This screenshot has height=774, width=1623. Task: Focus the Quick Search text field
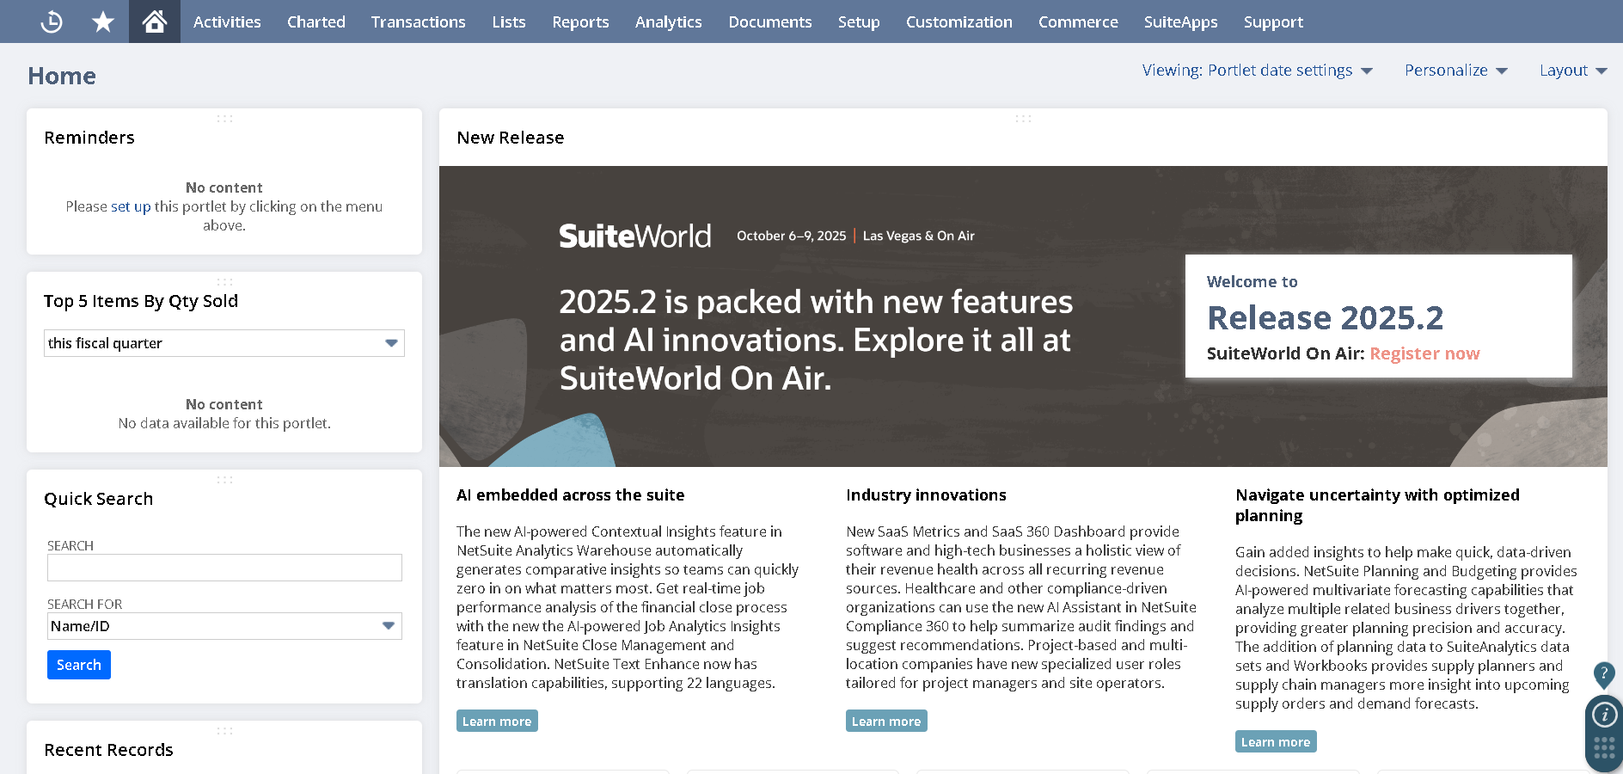click(224, 568)
